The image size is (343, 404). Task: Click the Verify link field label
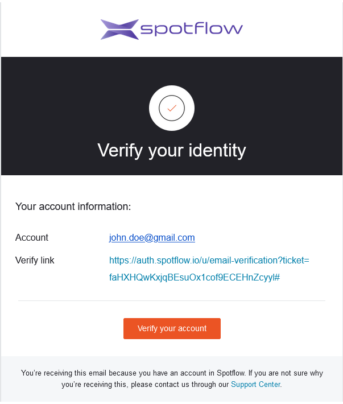tap(35, 261)
